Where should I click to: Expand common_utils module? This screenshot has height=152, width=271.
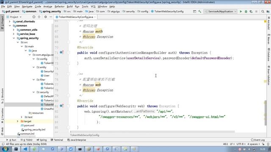tap(14, 30)
